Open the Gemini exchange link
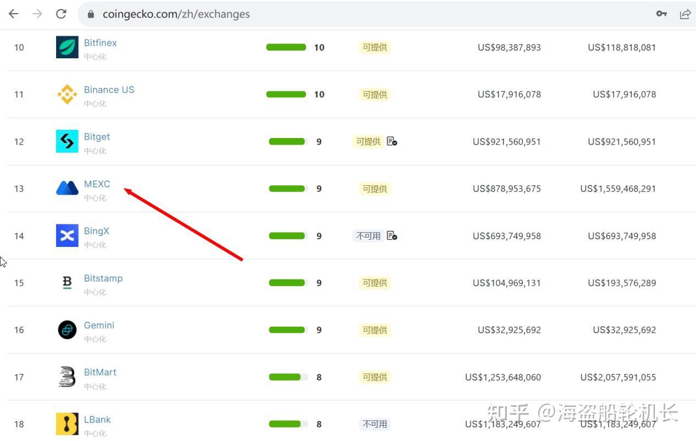The image size is (696, 441). coord(99,326)
